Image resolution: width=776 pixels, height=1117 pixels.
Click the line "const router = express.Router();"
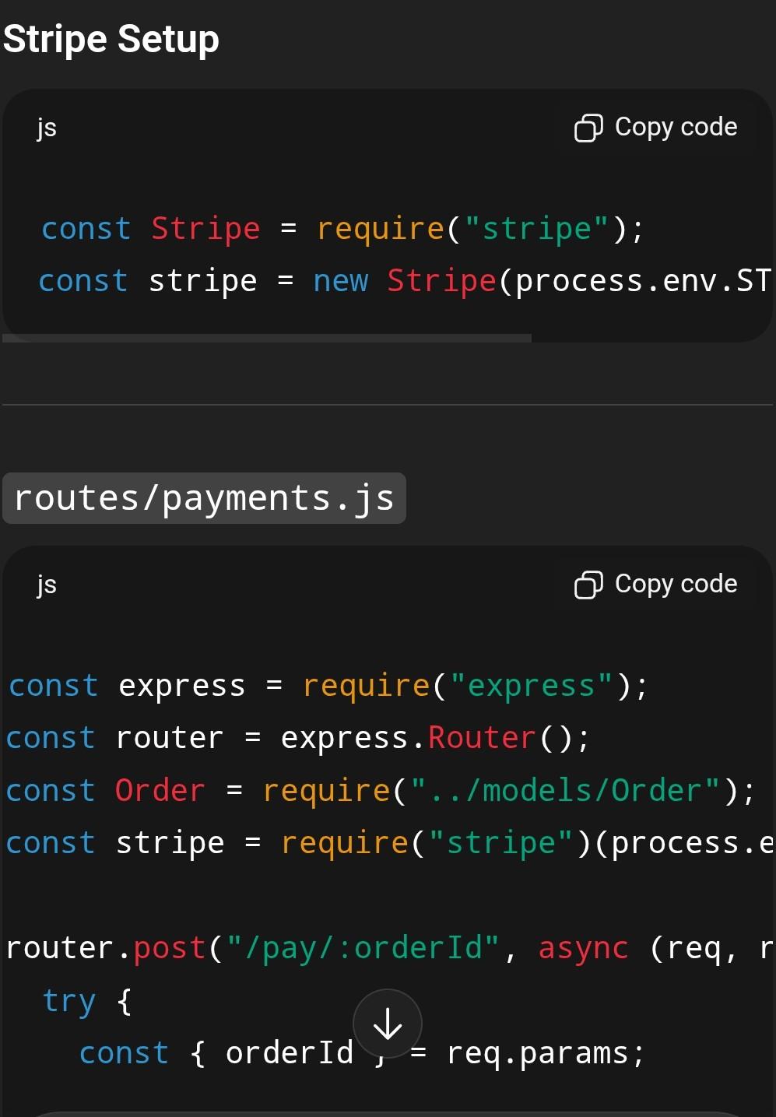(298, 738)
